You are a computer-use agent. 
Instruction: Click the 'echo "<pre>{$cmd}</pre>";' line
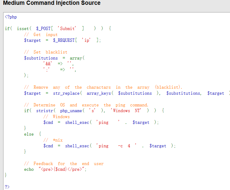55,169
